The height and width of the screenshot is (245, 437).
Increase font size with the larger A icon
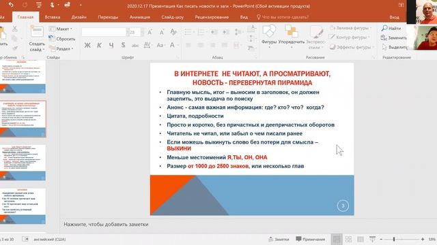150,32
